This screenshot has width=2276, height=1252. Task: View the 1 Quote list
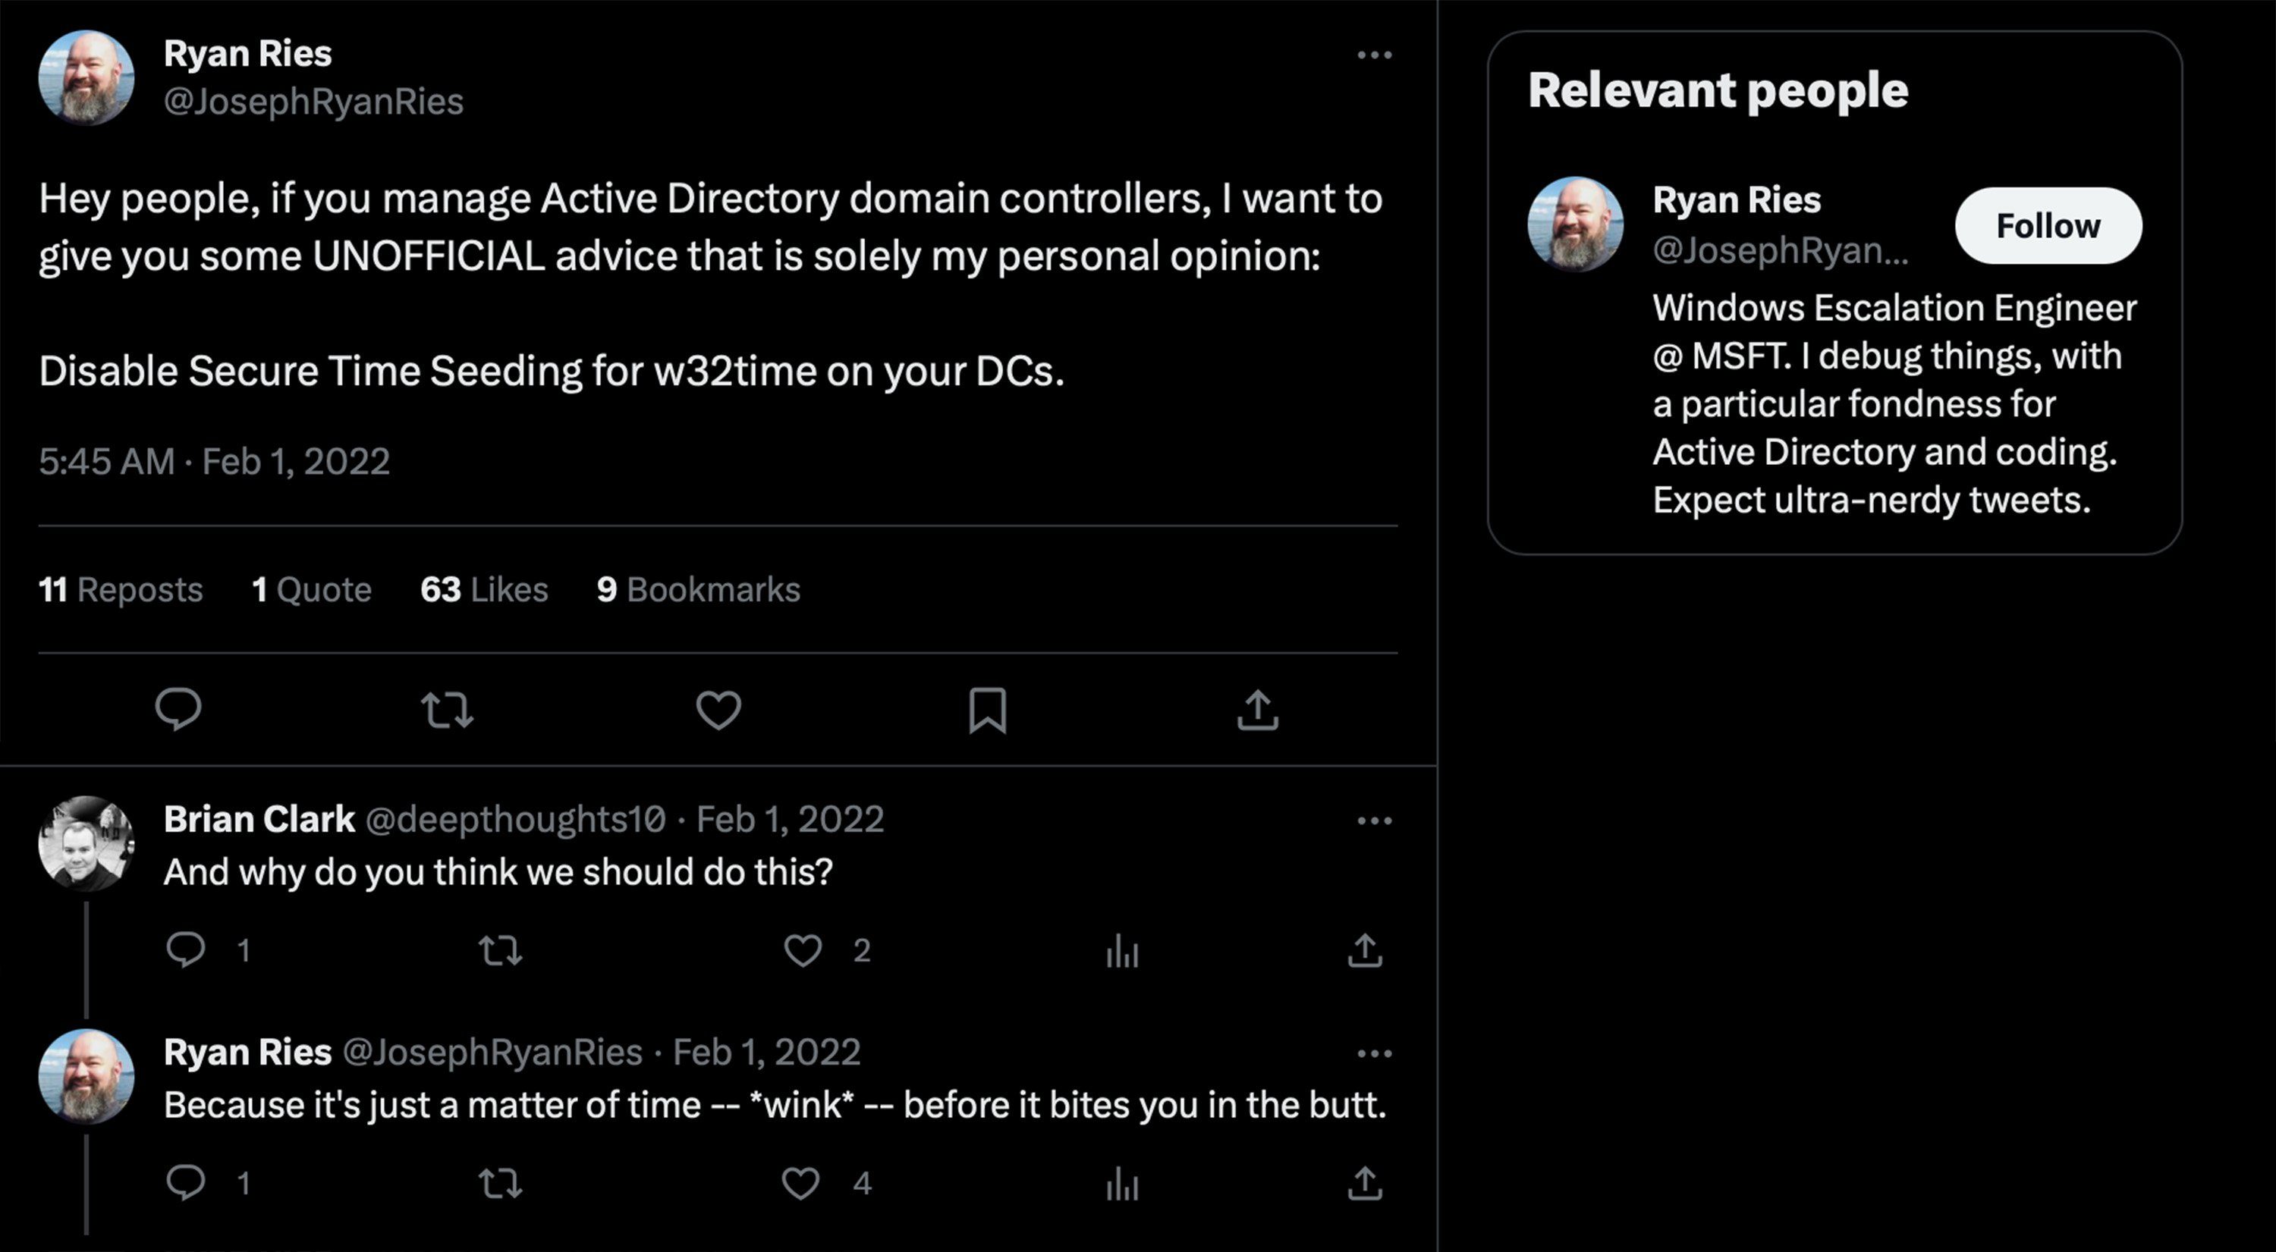point(312,589)
